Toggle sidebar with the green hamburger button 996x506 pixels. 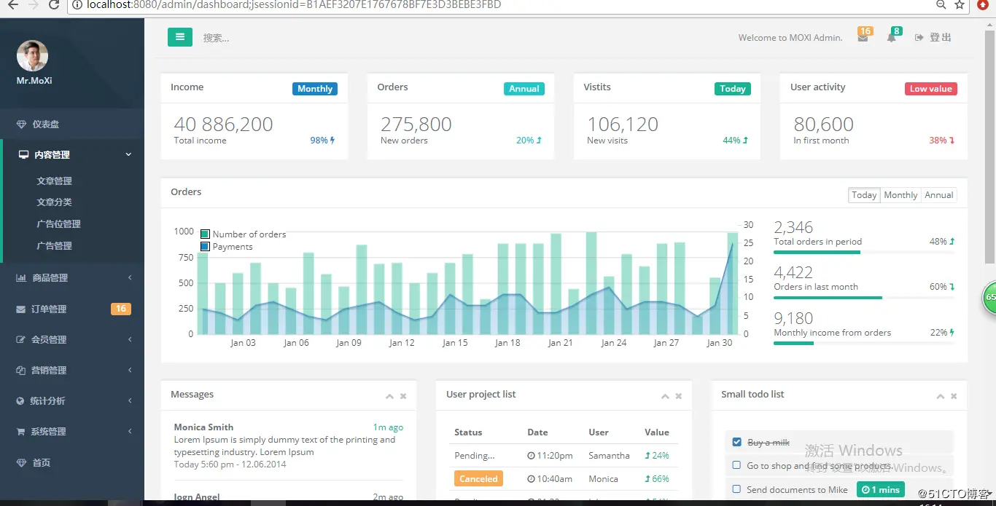[x=180, y=37]
